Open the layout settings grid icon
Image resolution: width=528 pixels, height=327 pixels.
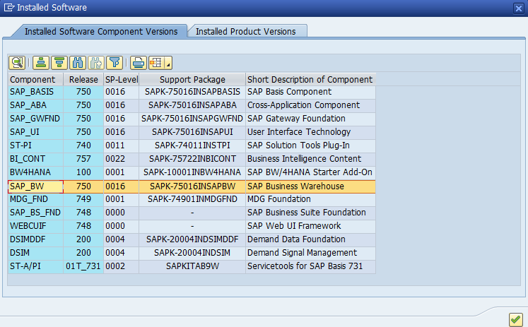156,63
